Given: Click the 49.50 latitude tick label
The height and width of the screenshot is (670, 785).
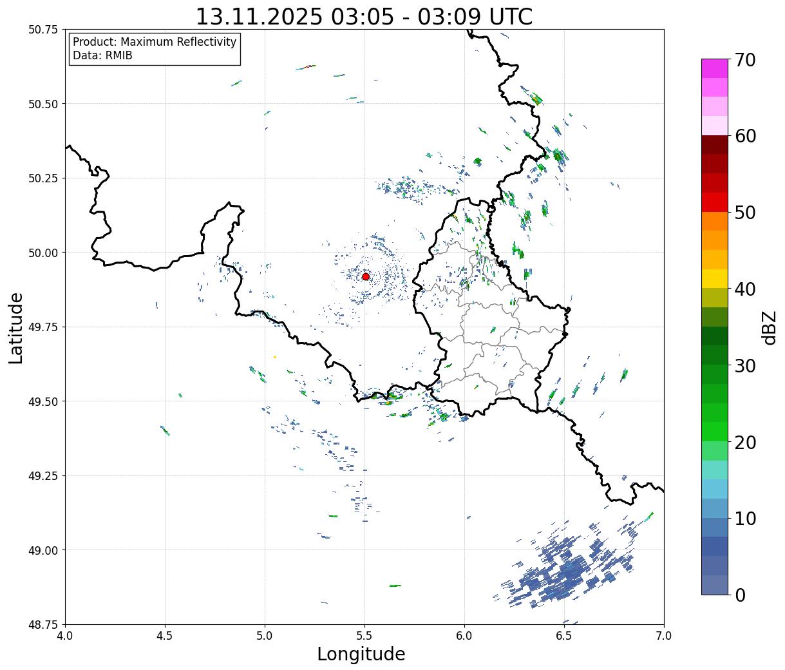Looking at the screenshot, I should (x=43, y=401).
